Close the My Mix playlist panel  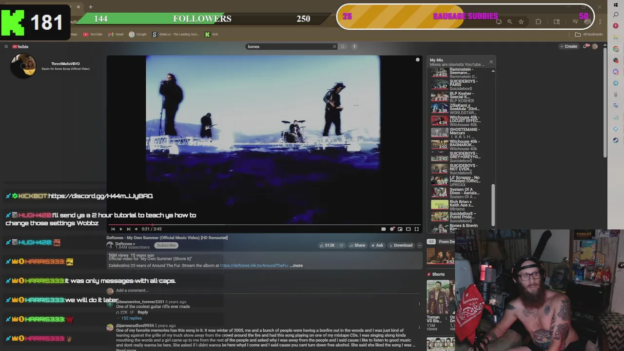[x=491, y=62]
